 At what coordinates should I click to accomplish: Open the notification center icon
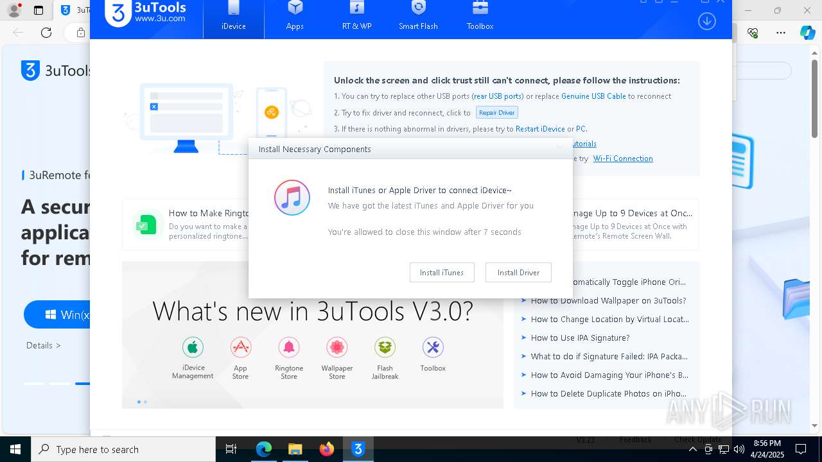801,449
